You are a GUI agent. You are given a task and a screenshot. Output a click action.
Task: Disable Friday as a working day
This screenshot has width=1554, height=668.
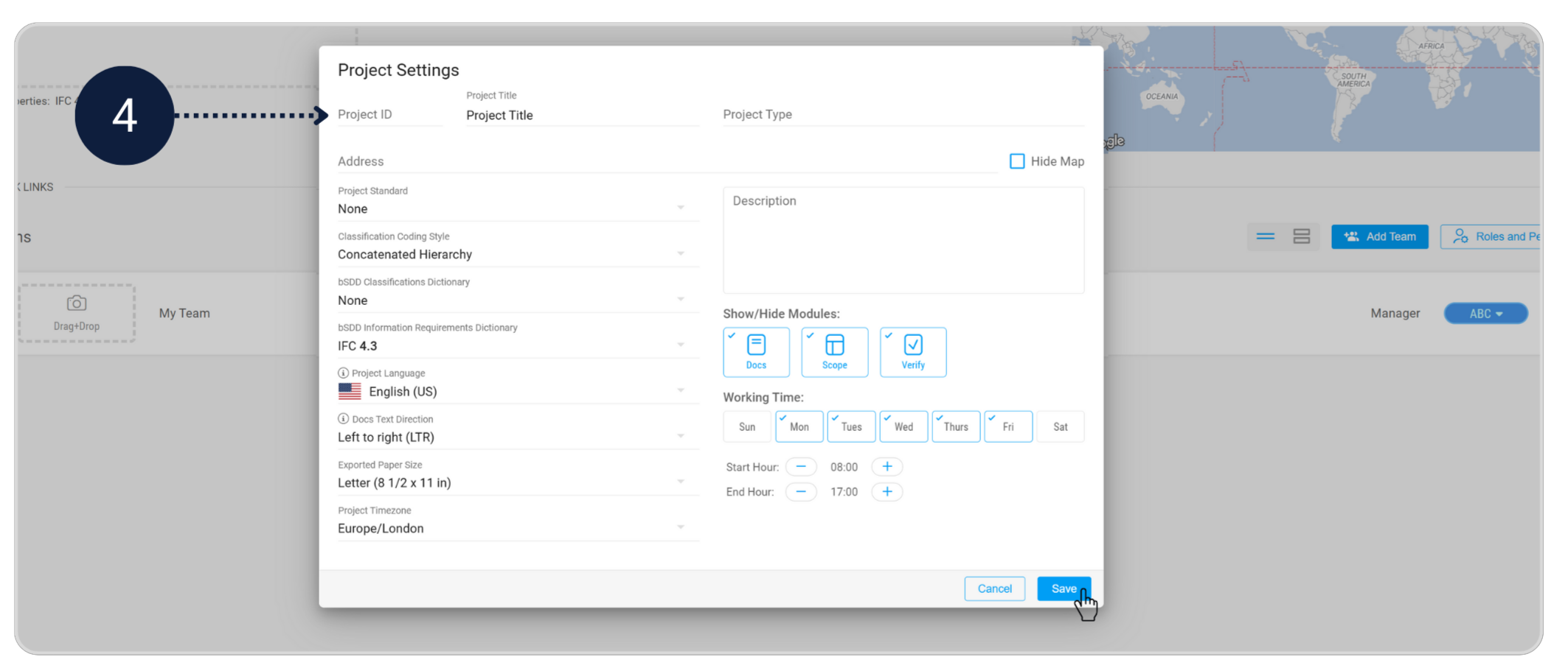[x=1007, y=427]
